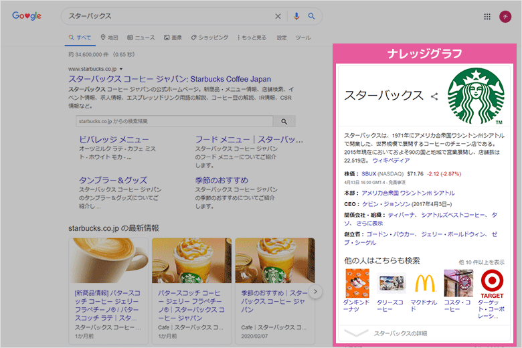Viewport: 522px width, 348px height.
Task: Click the main search input field
Action: 170,16
